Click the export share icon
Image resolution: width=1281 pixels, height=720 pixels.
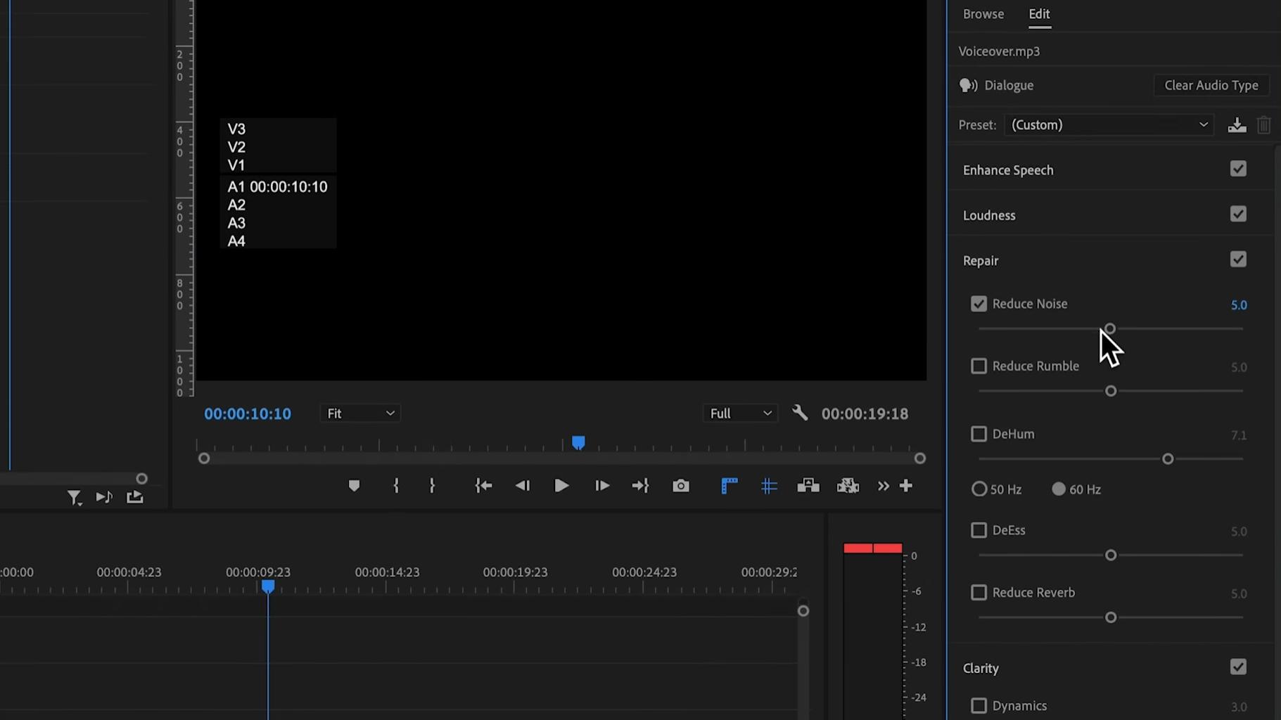coord(135,496)
